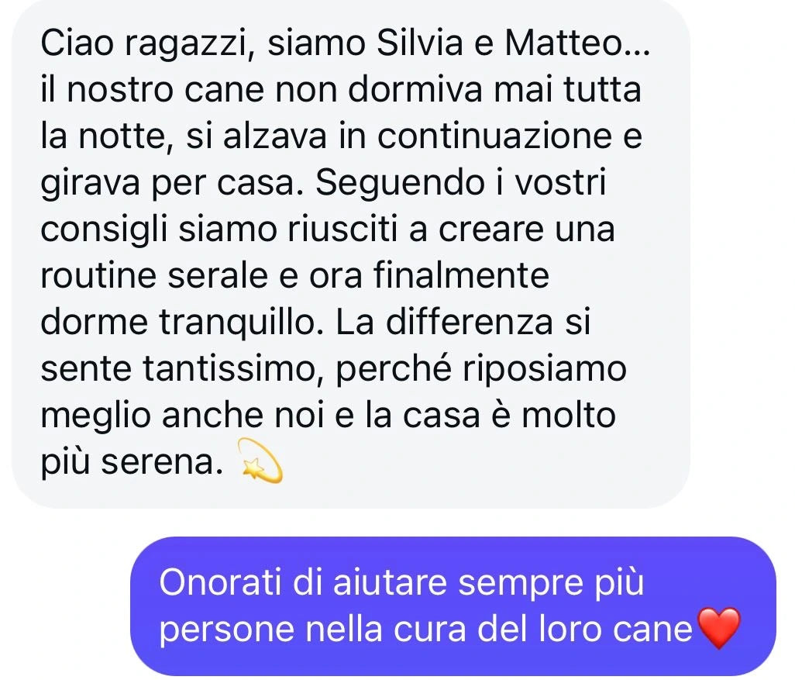Tap the name 'Matteo' in the message

pos(564,43)
